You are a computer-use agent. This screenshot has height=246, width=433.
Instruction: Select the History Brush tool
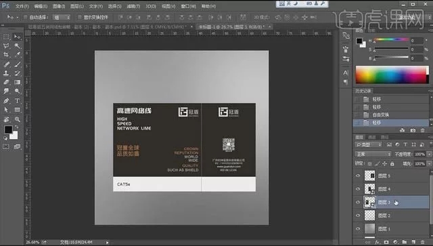pos(17,73)
